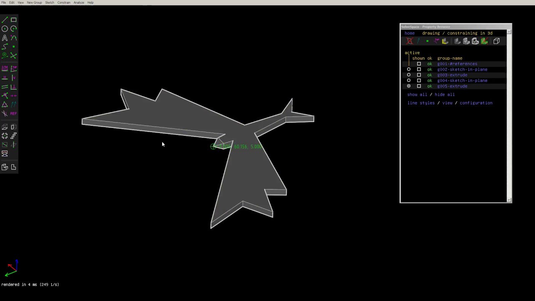Open group g005-extrude link

pos(452,86)
